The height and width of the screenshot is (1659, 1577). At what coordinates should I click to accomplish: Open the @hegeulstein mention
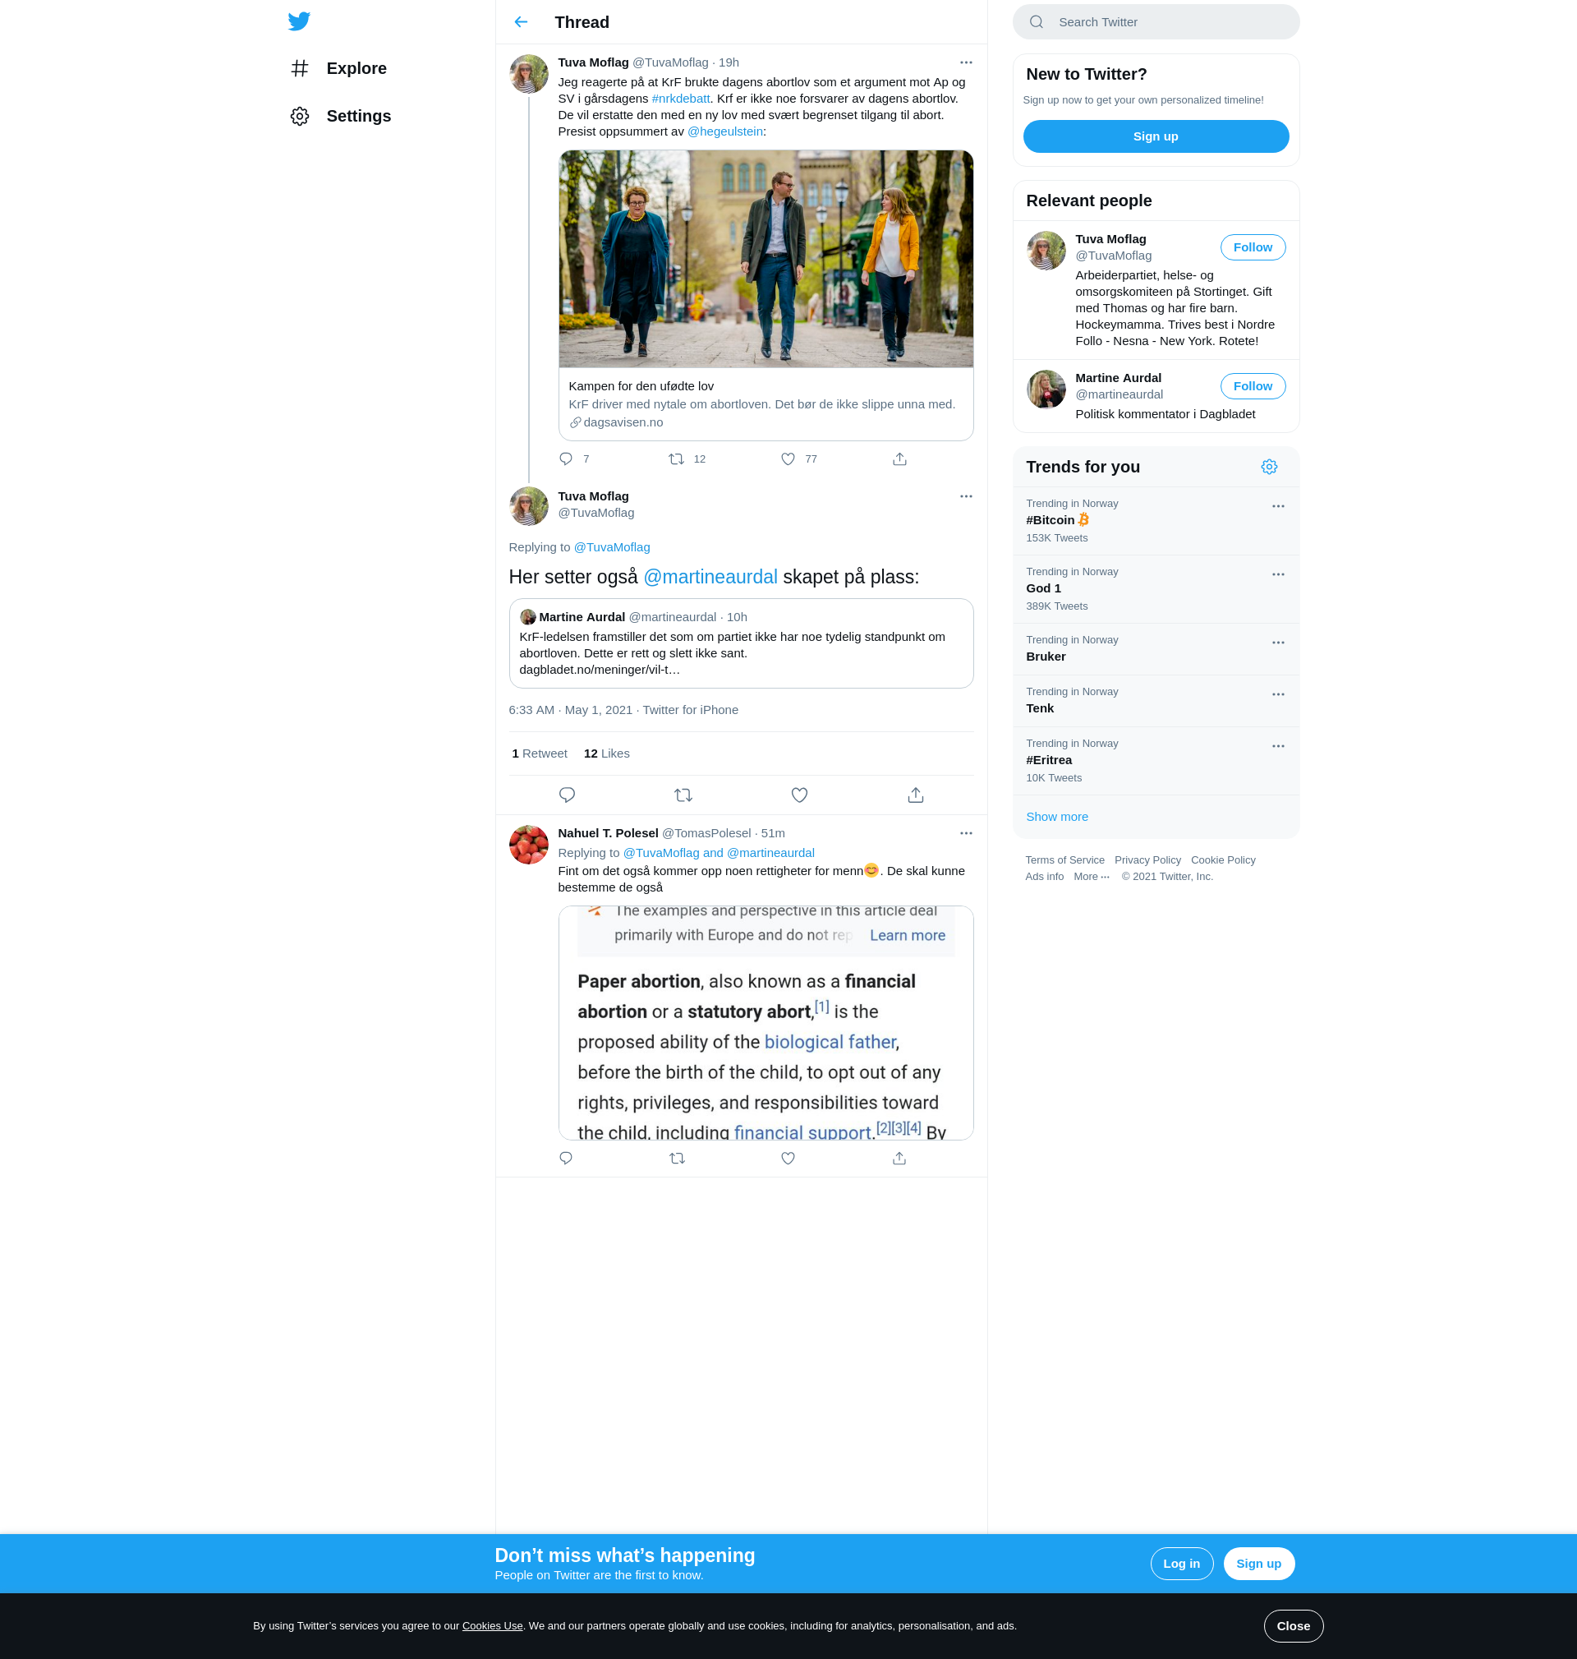tap(725, 131)
